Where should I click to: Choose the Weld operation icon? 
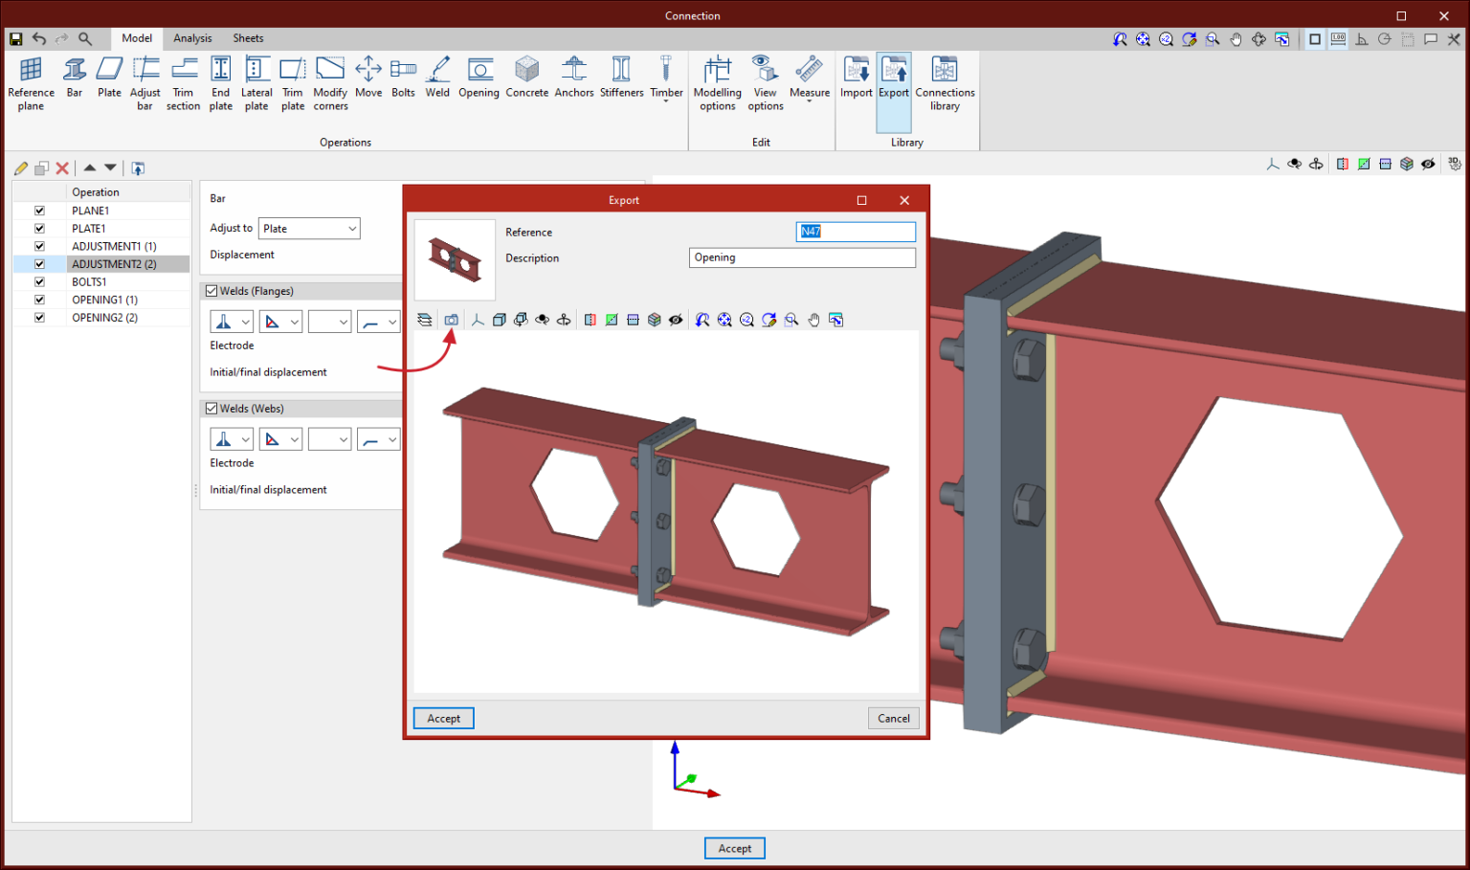[437, 77]
